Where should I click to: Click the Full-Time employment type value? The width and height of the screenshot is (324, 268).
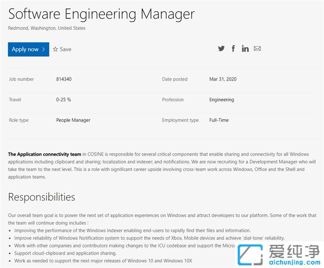pos(219,120)
